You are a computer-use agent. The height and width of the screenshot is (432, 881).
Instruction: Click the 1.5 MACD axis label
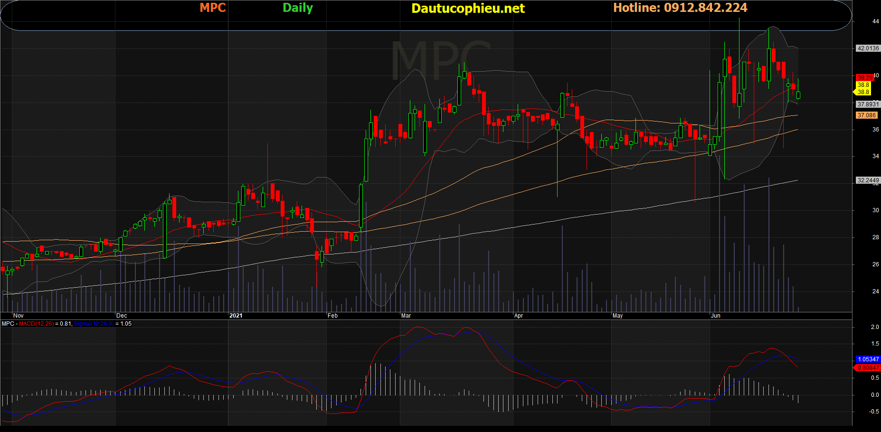[875, 344]
